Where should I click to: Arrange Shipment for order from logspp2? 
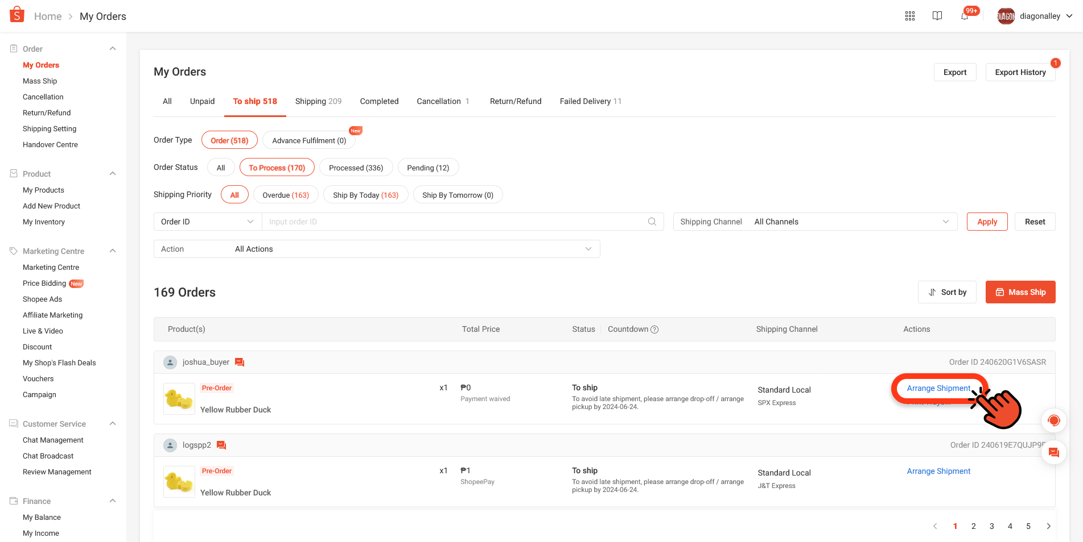coord(938,471)
